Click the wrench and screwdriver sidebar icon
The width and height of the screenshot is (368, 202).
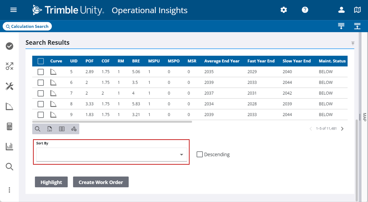tap(10, 86)
